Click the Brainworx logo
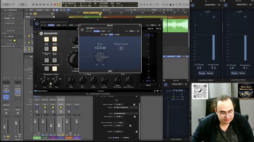This screenshot has width=254, height=142. tap(48, 34)
